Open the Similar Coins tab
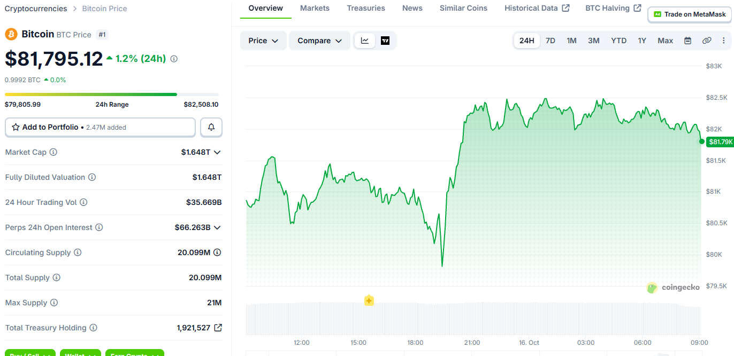This screenshot has width=734, height=356. click(463, 9)
